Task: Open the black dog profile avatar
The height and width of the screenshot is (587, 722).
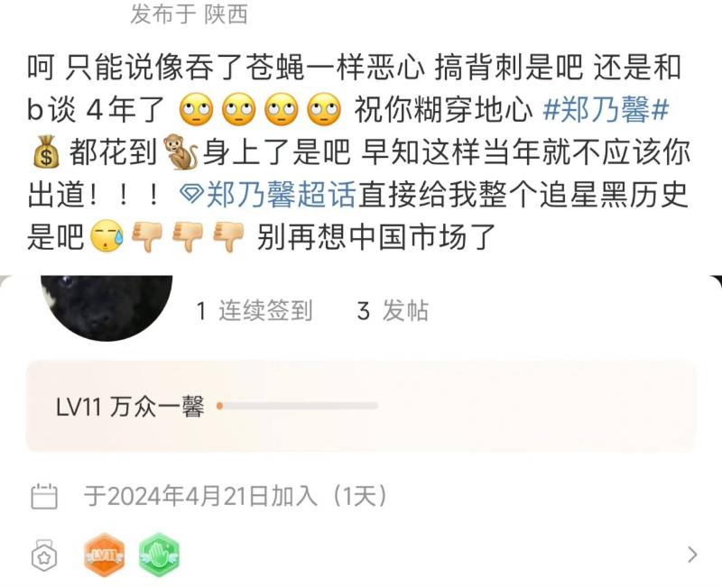Action: tap(106, 307)
